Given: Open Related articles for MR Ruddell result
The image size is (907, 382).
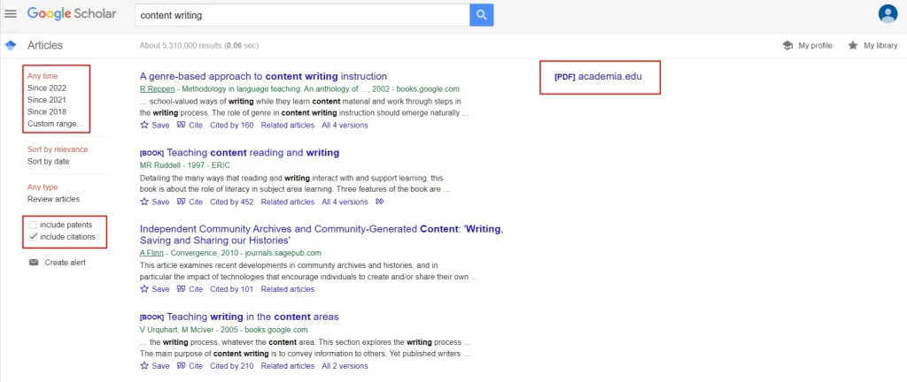Looking at the screenshot, I should coord(288,202).
